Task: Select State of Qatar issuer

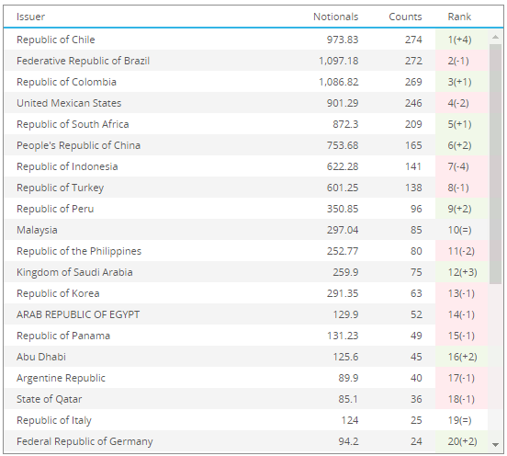Action: tap(50, 399)
